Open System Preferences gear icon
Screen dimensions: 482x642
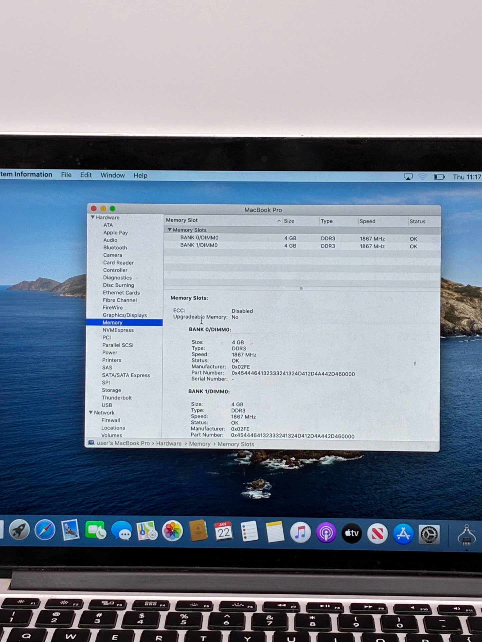(429, 535)
